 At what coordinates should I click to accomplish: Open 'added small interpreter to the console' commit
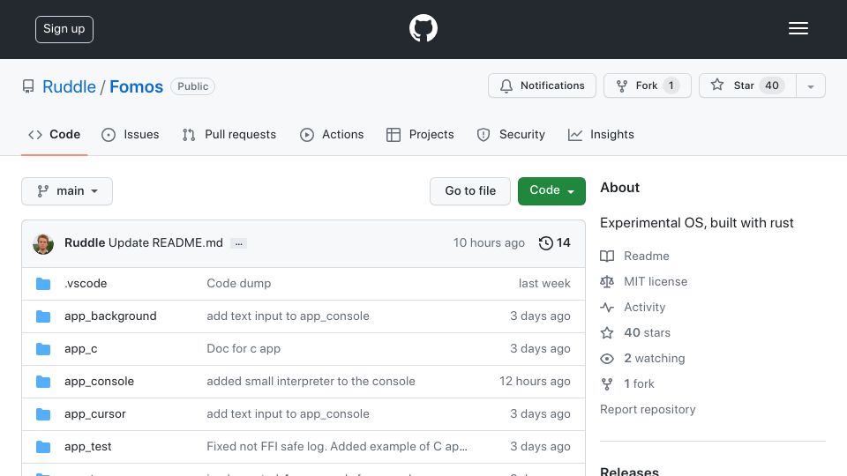(311, 381)
